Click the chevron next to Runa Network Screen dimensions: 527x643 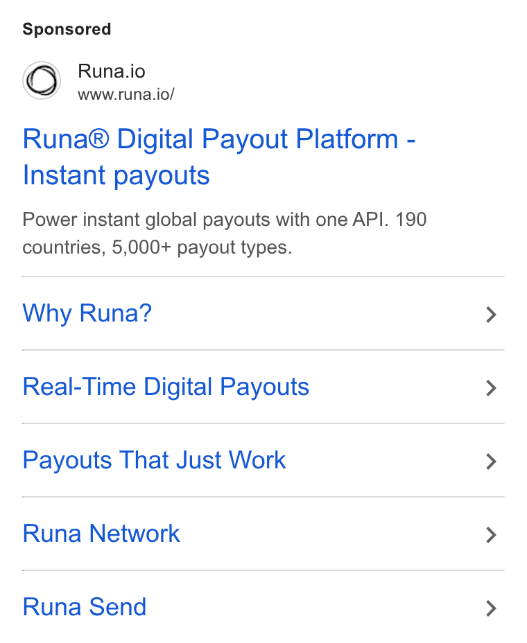pyautogui.click(x=491, y=535)
